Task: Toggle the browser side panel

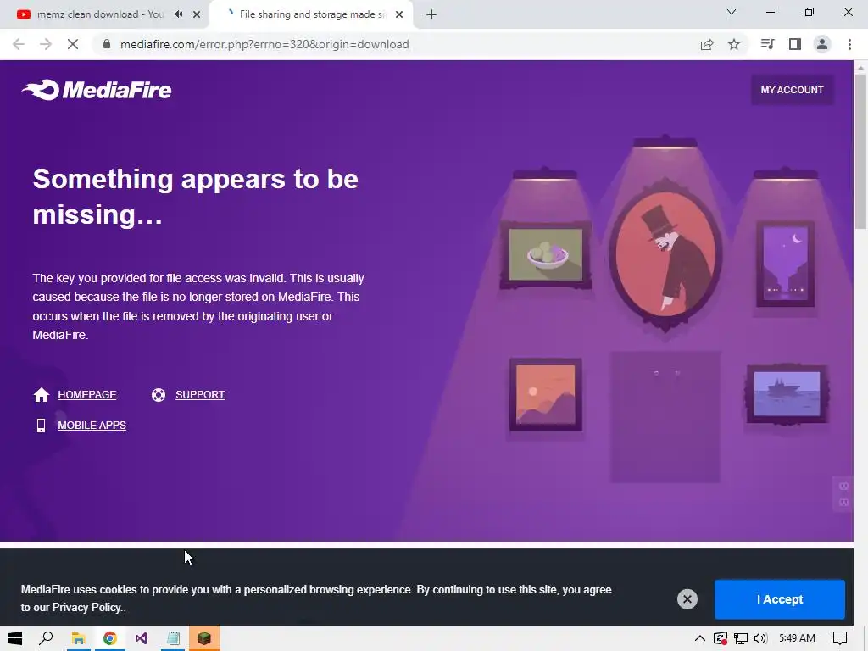Action: tap(795, 44)
